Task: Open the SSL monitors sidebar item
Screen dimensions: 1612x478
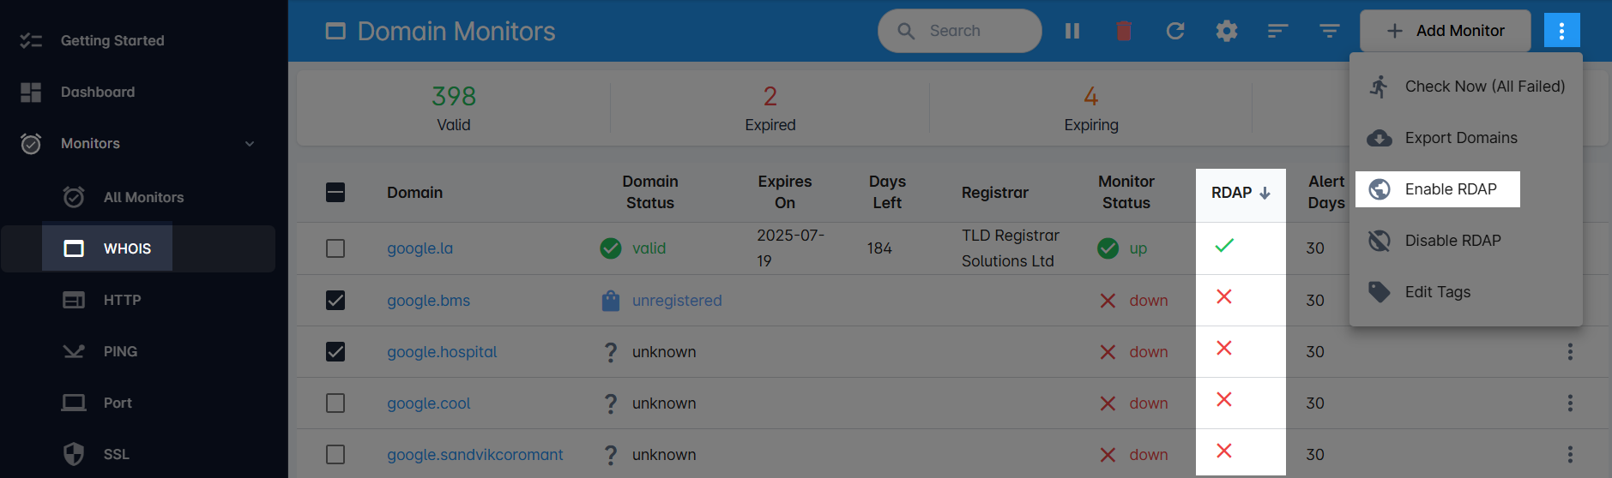Action: tap(116, 454)
